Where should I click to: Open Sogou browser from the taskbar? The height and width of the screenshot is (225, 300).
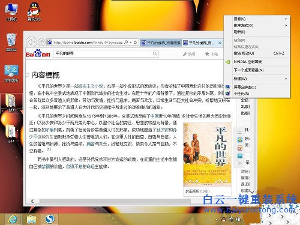point(50,219)
